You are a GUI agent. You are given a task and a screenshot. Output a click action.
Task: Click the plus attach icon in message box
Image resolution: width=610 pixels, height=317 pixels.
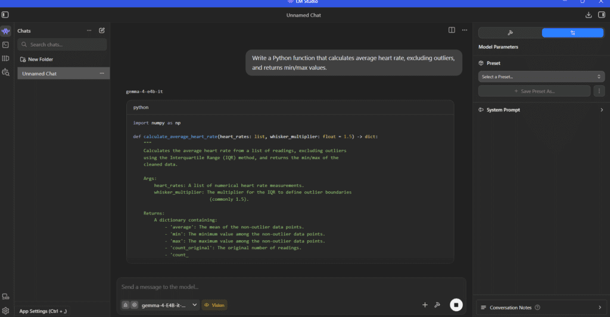click(x=425, y=305)
